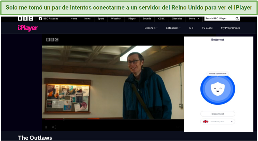Open the TV Guide

207,28
